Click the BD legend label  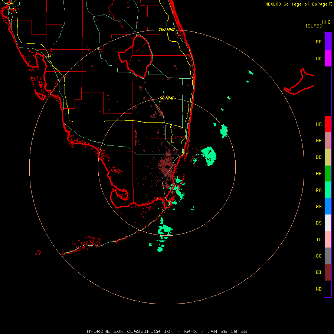pos(318,157)
